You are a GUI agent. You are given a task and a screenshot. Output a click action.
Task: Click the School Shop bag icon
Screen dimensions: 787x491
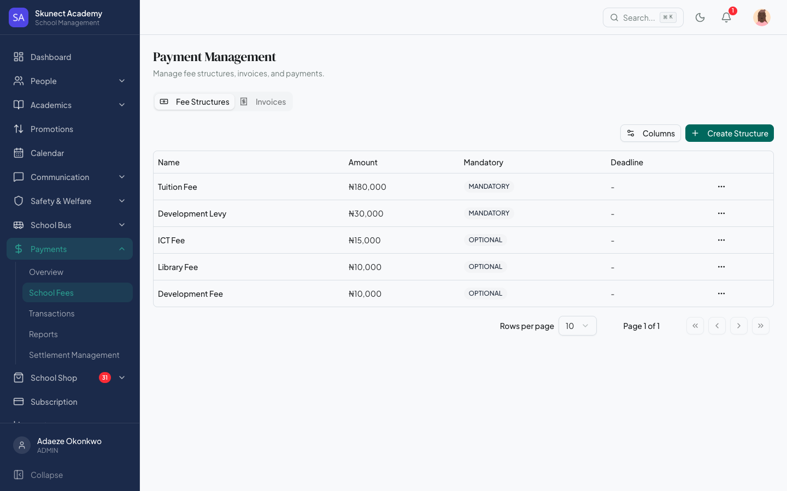pyautogui.click(x=19, y=378)
